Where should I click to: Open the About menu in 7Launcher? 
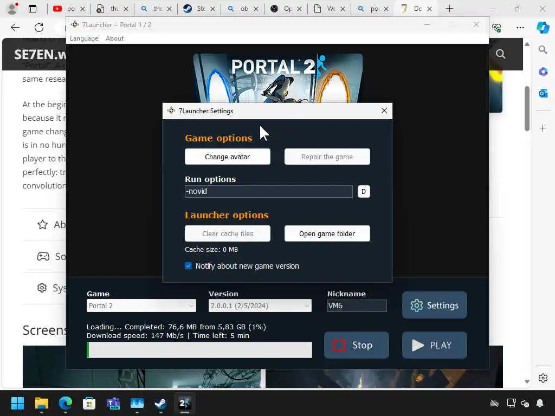(114, 38)
